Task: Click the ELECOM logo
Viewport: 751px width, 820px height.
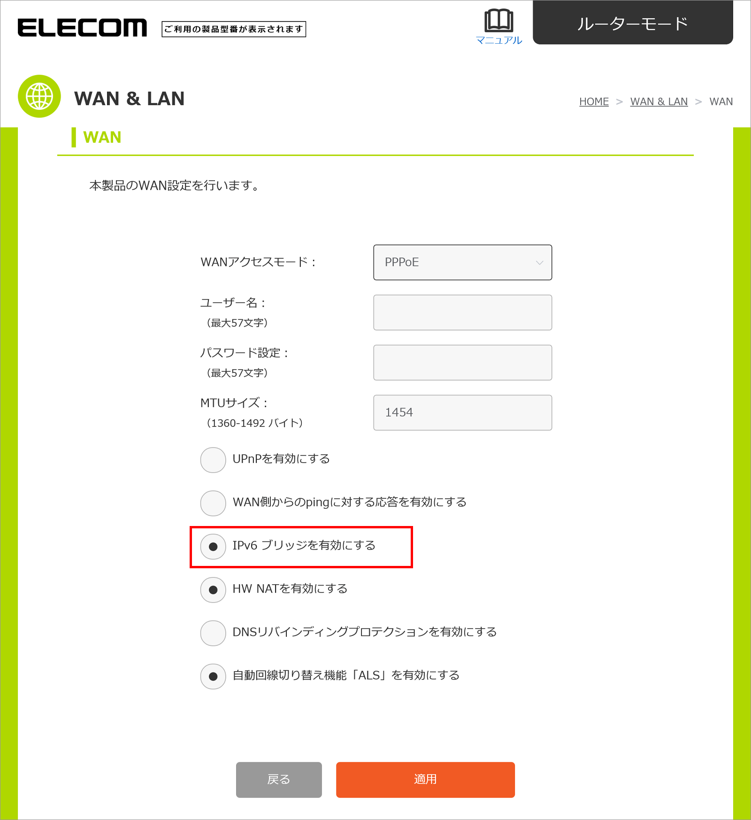Action: [x=82, y=28]
